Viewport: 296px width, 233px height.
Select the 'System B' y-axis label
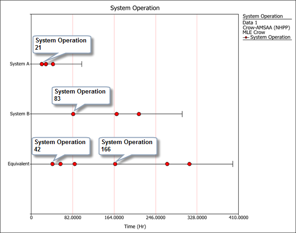point(19,114)
